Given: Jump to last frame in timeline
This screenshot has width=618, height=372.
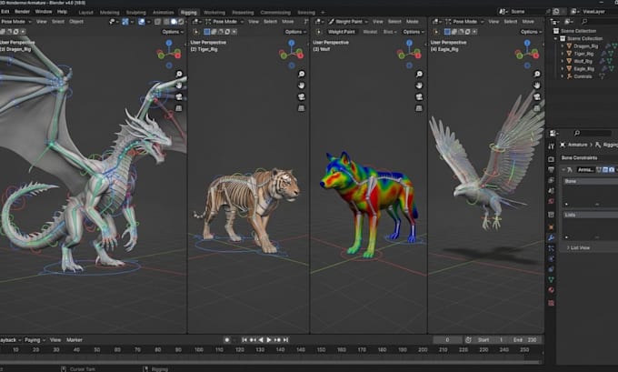Looking at the screenshot, I should (x=285, y=339).
